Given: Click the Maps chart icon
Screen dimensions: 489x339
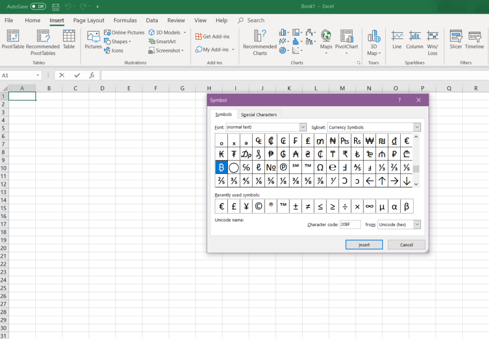Looking at the screenshot, I should (326, 37).
